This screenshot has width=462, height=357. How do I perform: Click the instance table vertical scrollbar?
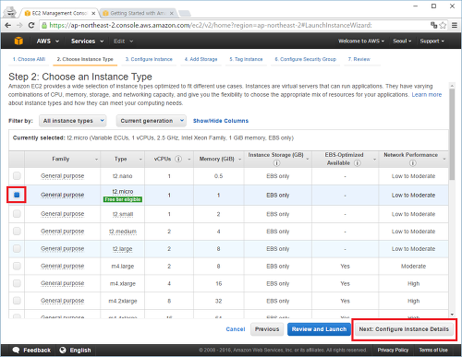[452, 135]
